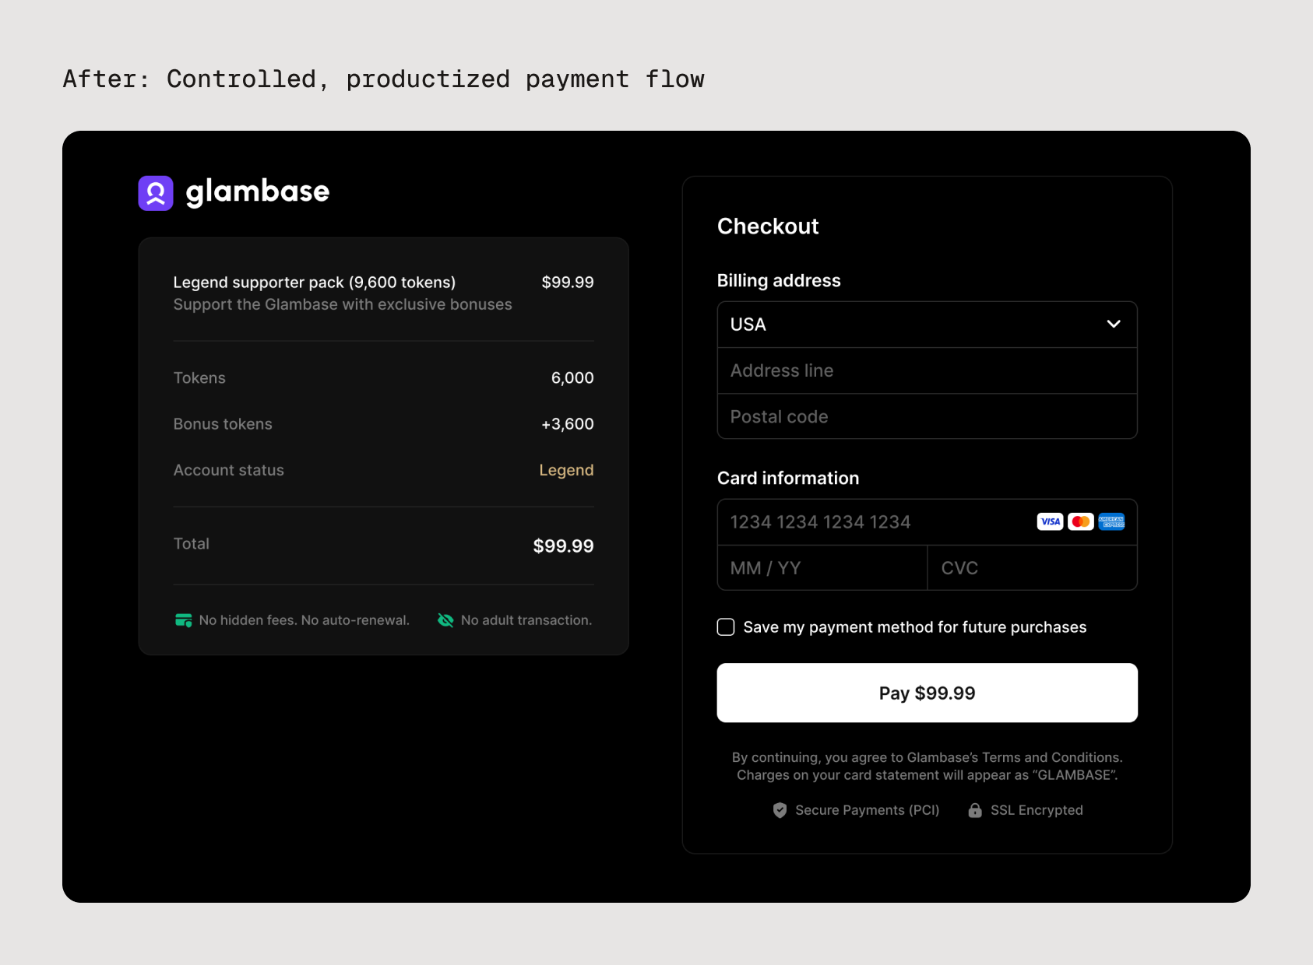The image size is (1313, 965).
Task: Click the Glambase purple logo icon
Action: [156, 193]
